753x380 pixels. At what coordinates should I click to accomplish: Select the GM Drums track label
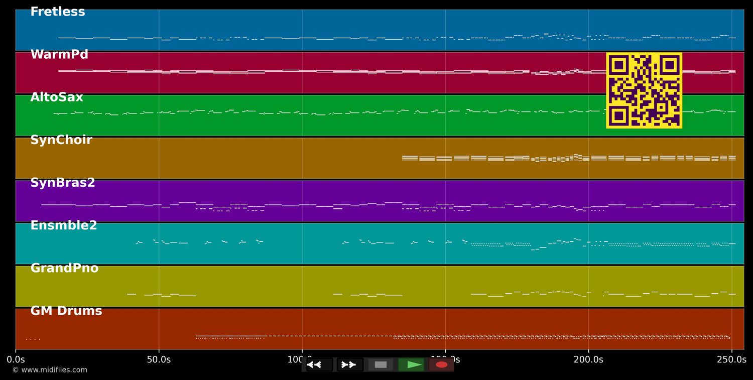click(66, 311)
